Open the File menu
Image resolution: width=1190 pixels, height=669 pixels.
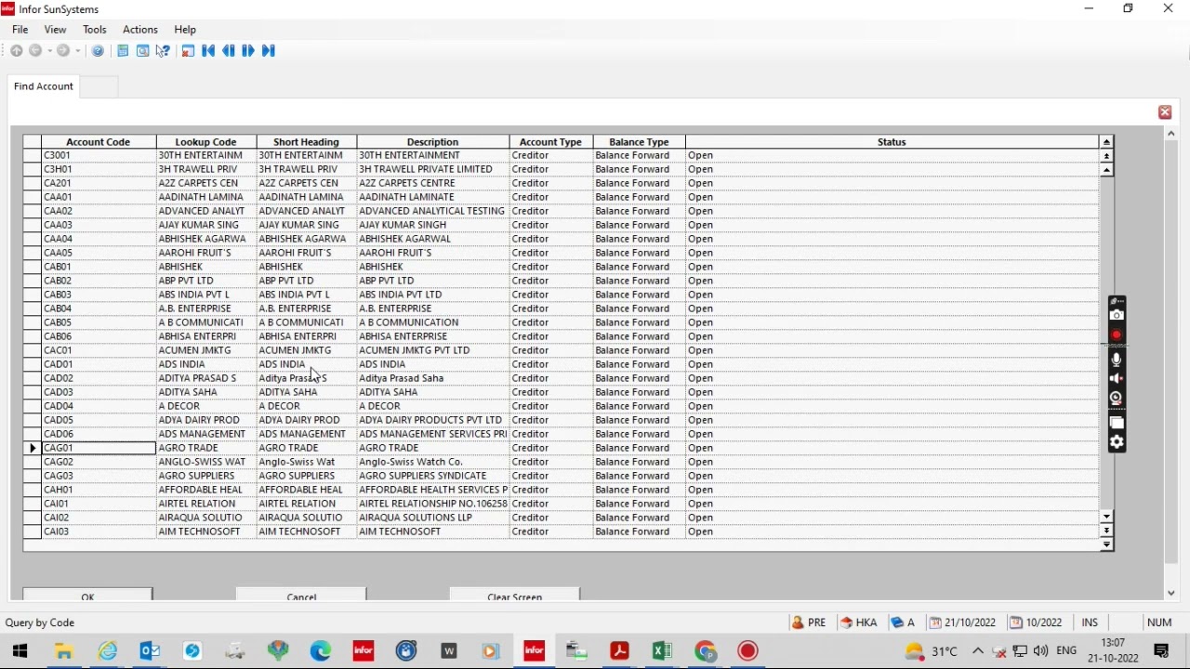[20, 30]
